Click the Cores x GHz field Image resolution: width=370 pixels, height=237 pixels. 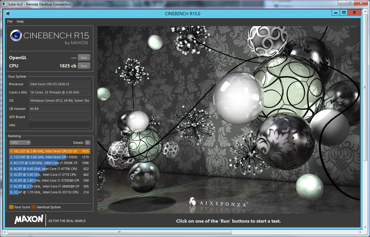59,92
